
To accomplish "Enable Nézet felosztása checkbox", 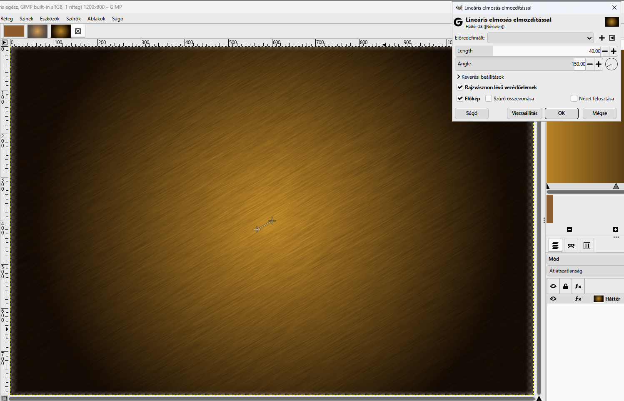I will point(574,99).
